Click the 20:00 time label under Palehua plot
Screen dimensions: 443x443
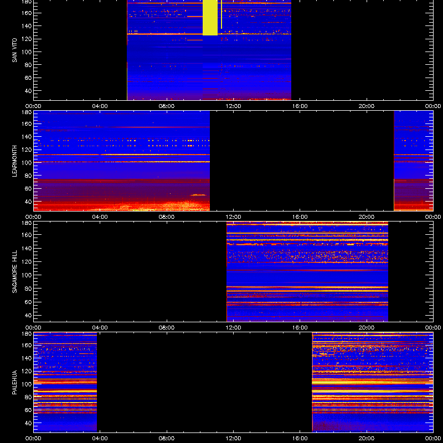[x=367, y=439]
